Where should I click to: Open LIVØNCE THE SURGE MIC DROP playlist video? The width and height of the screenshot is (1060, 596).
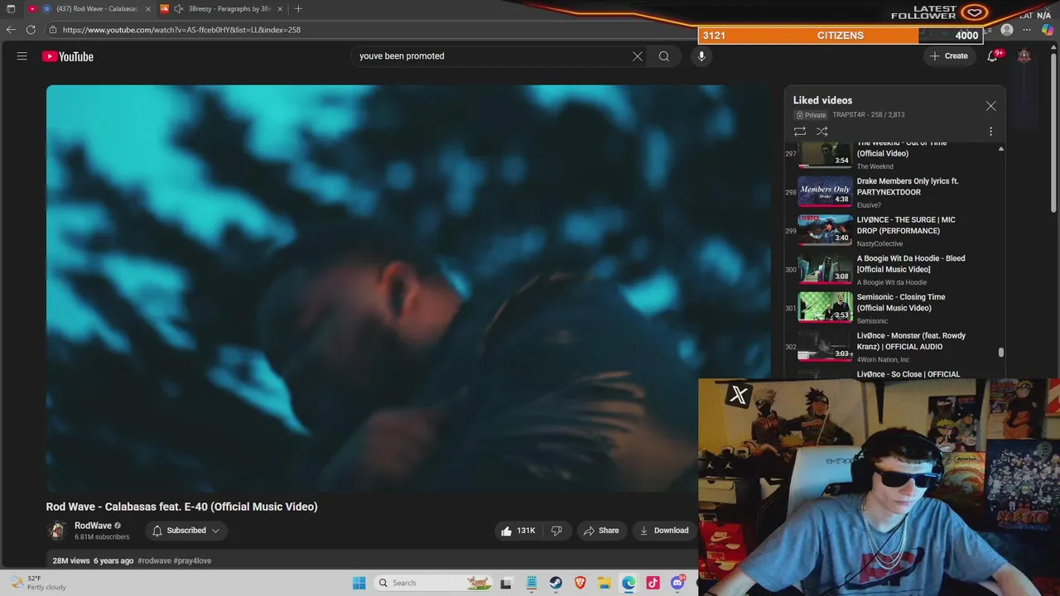point(894,231)
